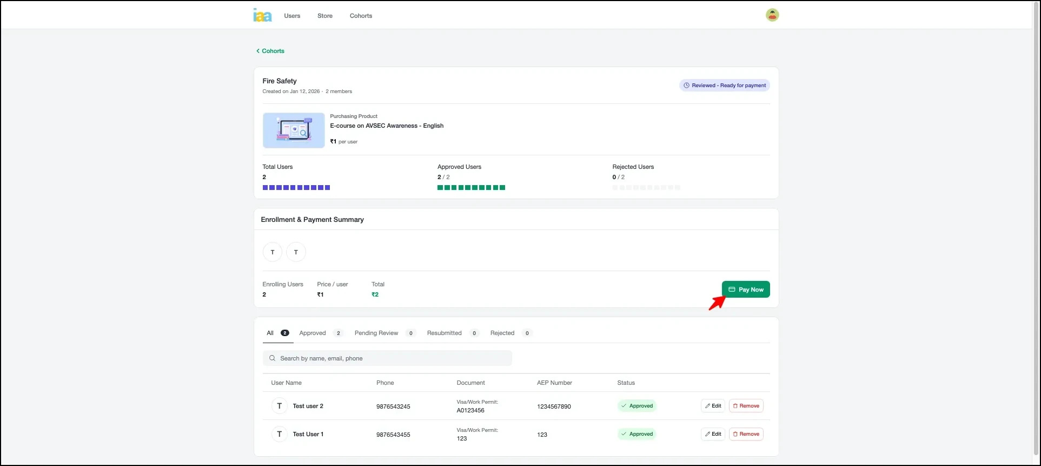The width and height of the screenshot is (1041, 466).
Task: Edit Test user 2's details
Action: (713, 406)
